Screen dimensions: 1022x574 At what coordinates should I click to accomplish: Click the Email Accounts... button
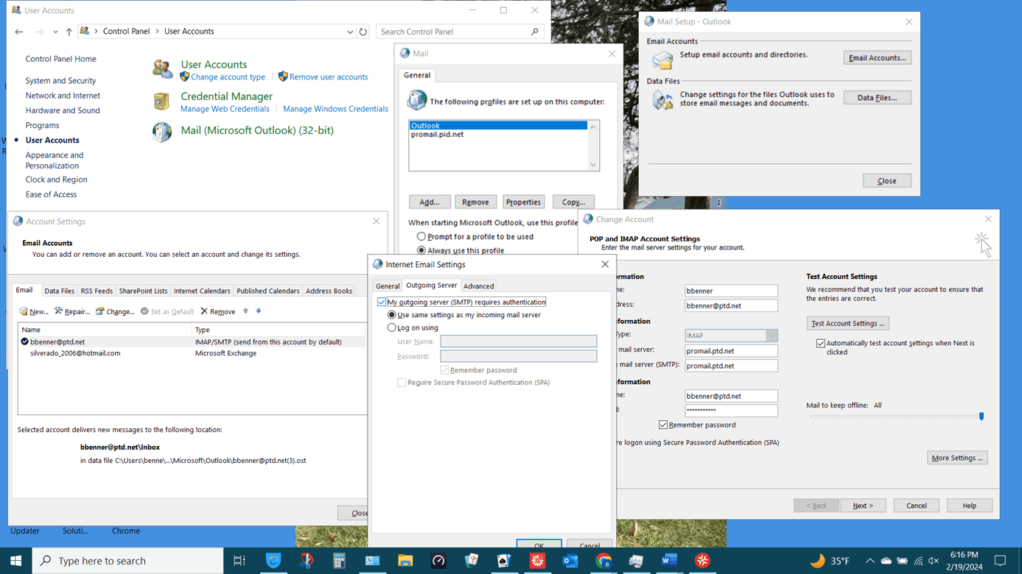(x=877, y=58)
